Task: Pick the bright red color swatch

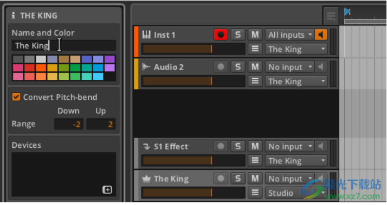Action: point(29,68)
